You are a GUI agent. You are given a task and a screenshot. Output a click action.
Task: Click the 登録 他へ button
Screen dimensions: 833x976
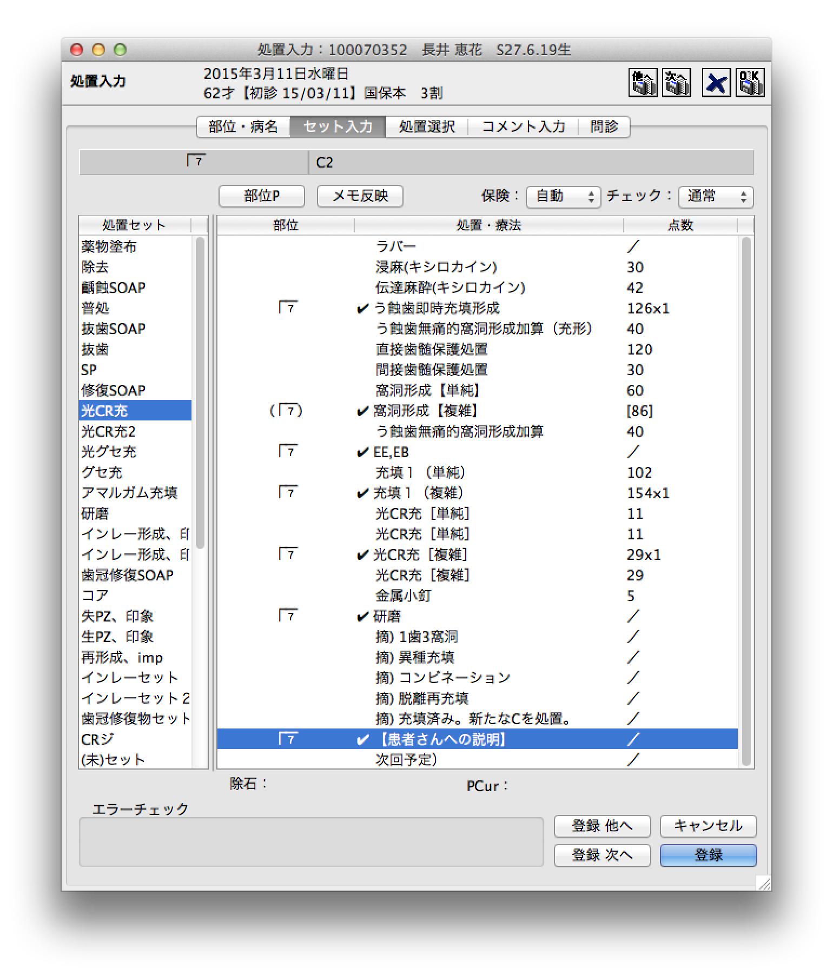tap(602, 826)
